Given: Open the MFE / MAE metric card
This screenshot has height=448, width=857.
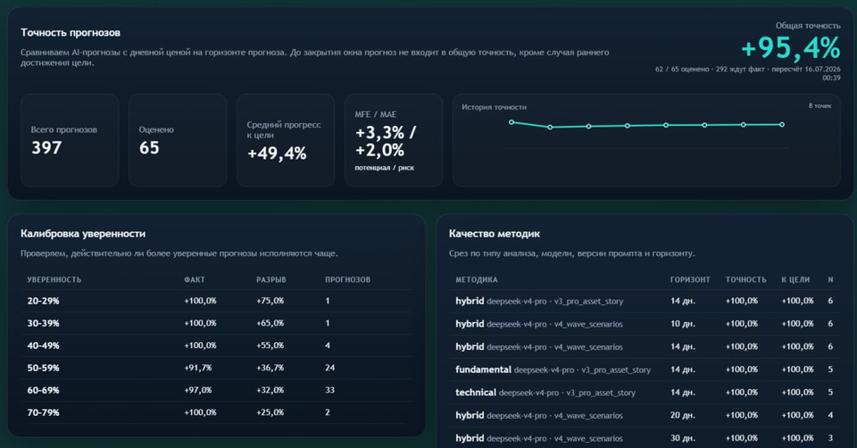Looking at the screenshot, I should 394,140.
